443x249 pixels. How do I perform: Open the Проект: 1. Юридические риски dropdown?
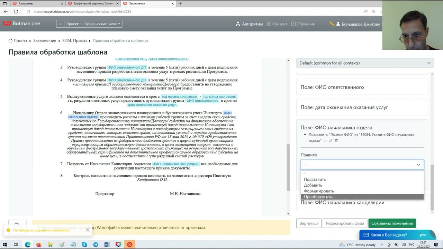(x=93, y=24)
